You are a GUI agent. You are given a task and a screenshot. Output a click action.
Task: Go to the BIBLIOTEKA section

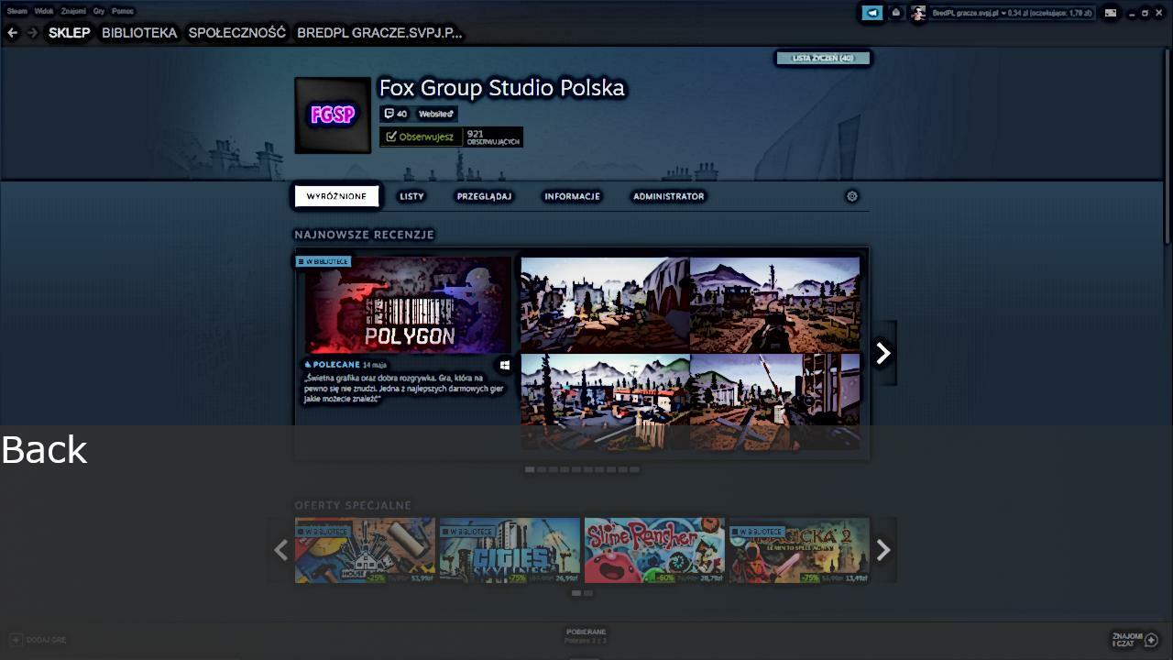click(139, 33)
